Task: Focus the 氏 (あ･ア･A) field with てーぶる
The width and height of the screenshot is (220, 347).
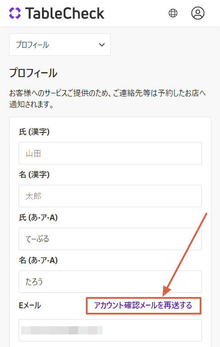Action: [x=110, y=239]
